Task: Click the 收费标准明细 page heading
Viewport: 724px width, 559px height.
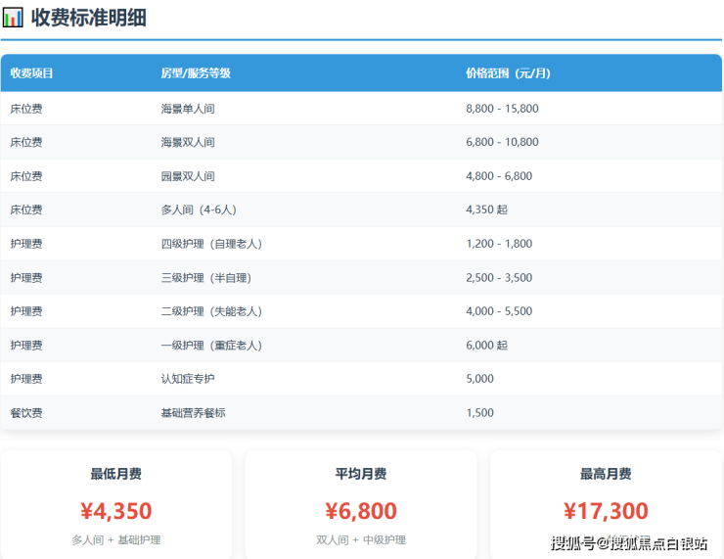Action: (x=88, y=17)
